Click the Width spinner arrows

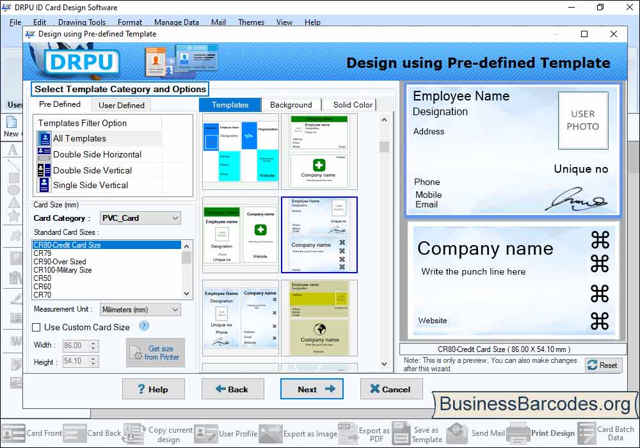coord(93,346)
